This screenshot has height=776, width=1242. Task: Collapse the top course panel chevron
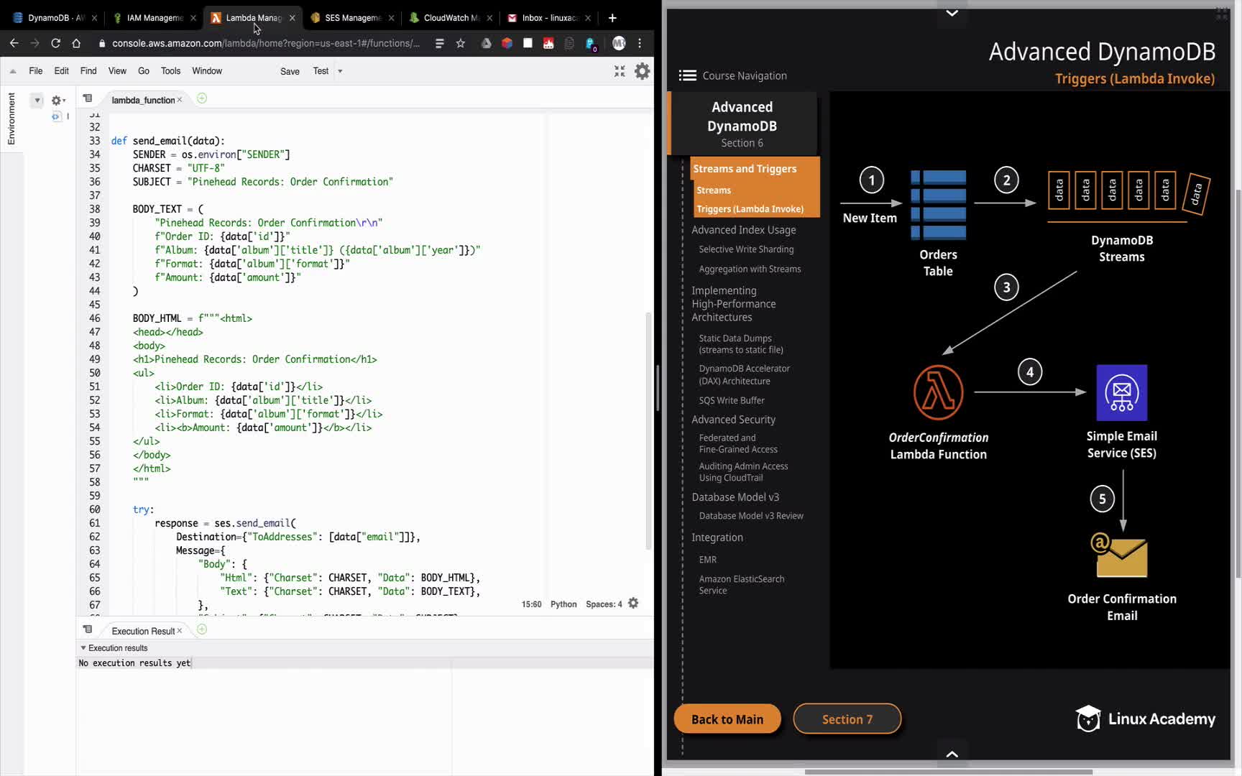coord(952,13)
